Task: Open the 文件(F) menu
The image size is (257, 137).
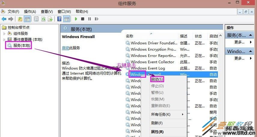Action: point(14,12)
